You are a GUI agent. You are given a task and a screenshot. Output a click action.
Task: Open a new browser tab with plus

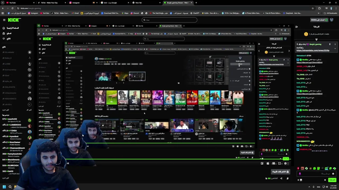(x=196, y=3)
